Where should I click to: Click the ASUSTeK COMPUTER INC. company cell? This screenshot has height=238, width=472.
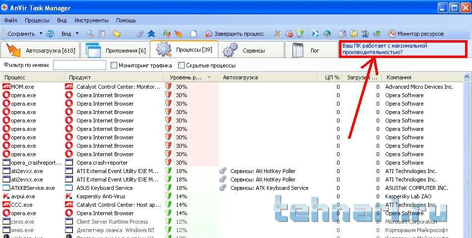click(416, 188)
